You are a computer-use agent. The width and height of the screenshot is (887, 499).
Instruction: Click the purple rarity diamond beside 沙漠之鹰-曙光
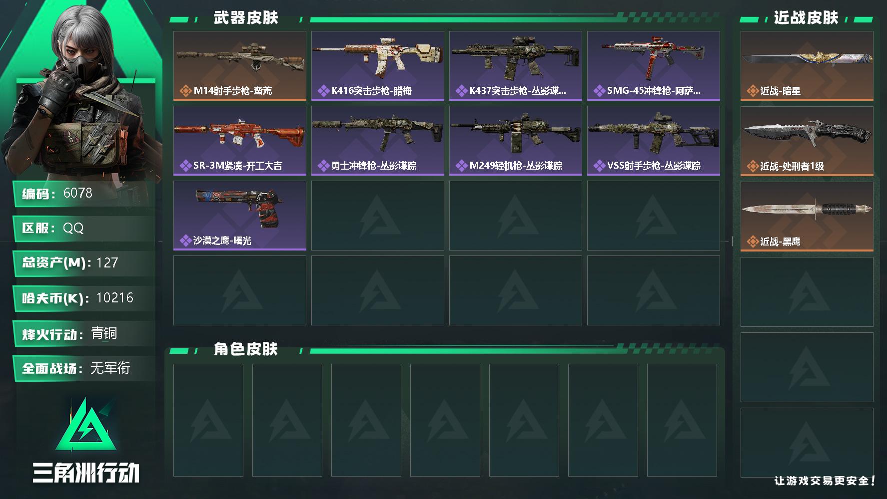pyautogui.click(x=185, y=241)
